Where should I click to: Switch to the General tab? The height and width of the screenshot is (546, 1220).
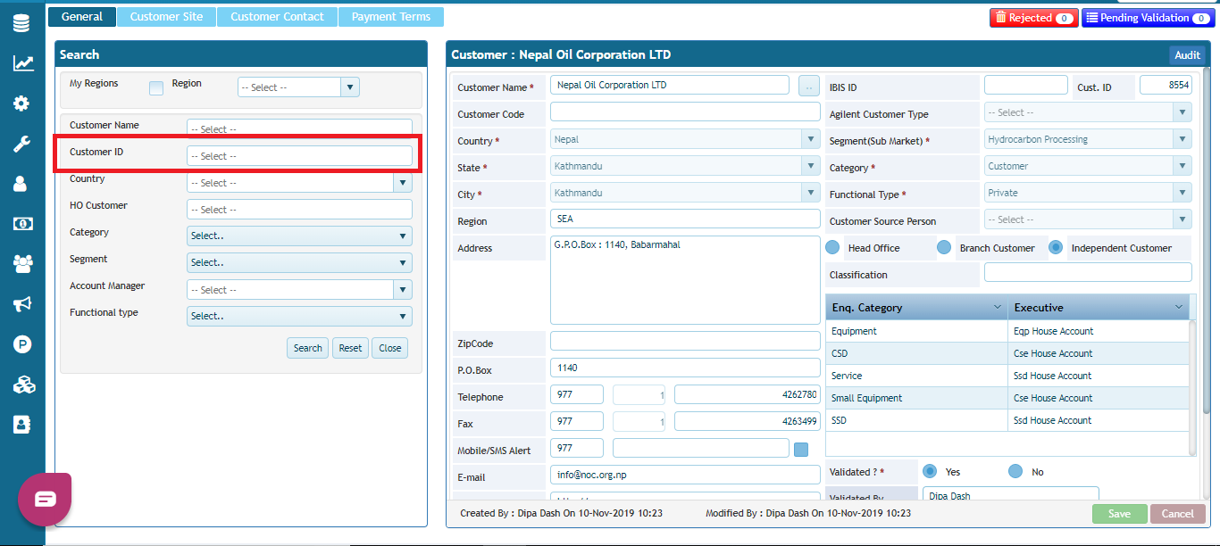pyautogui.click(x=82, y=16)
